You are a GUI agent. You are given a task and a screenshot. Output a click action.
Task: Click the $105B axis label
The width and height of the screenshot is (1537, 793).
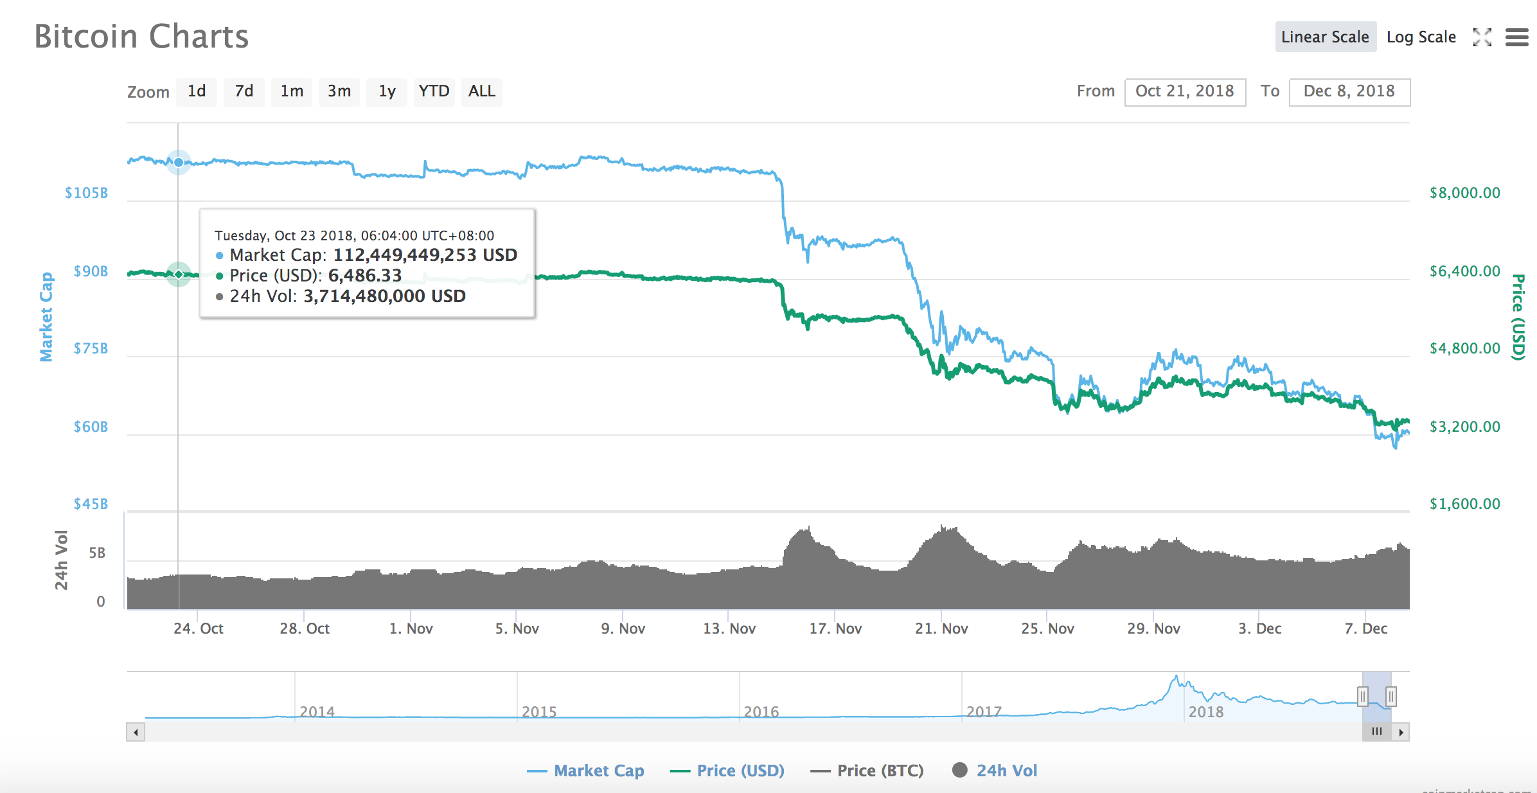point(86,193)
